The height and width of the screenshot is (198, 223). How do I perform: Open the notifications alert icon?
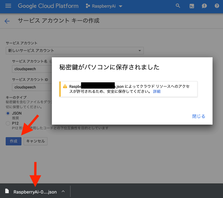coord(204,6)
